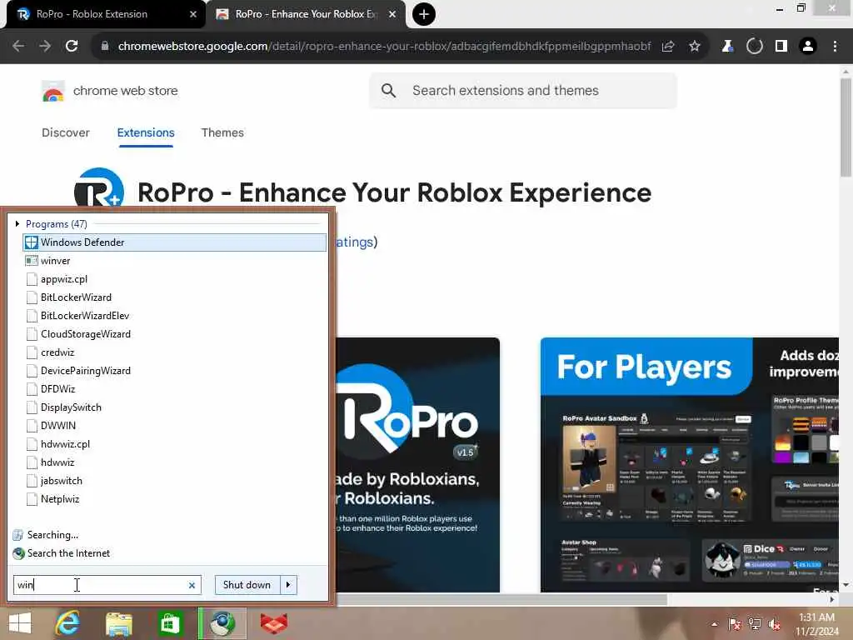Click the Chrome taskbar icon
Screen dimensions: 853x640
pos(222,623)
